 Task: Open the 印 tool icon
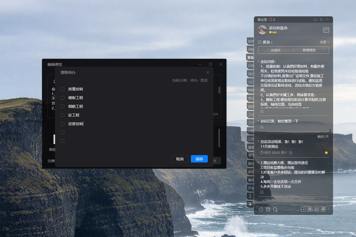pos(317,209)
